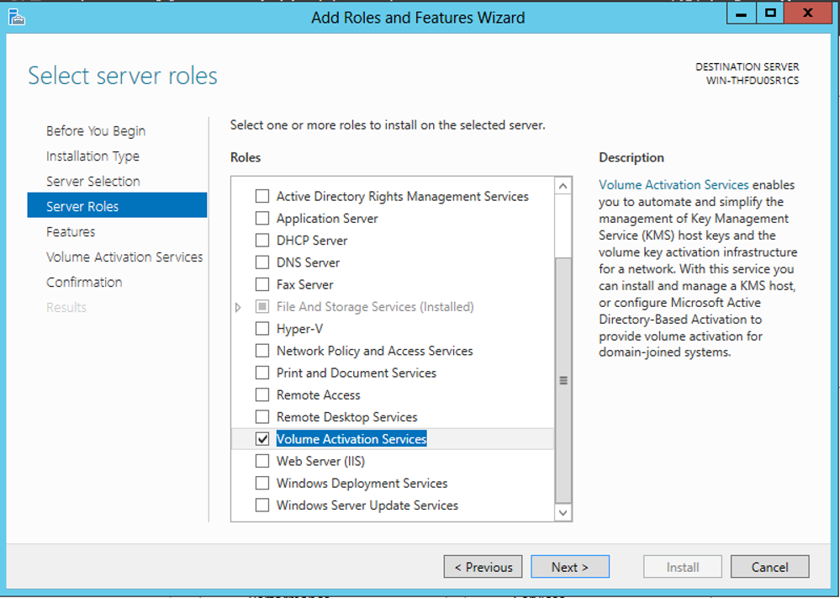Image resolution: width=840 pixels, height=598 pixels.
Task: Enable the Hyper-V role checkbox
Action: pos(262,329)
